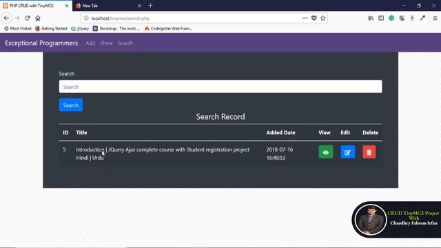Click the ID column header

coord(65,132)
